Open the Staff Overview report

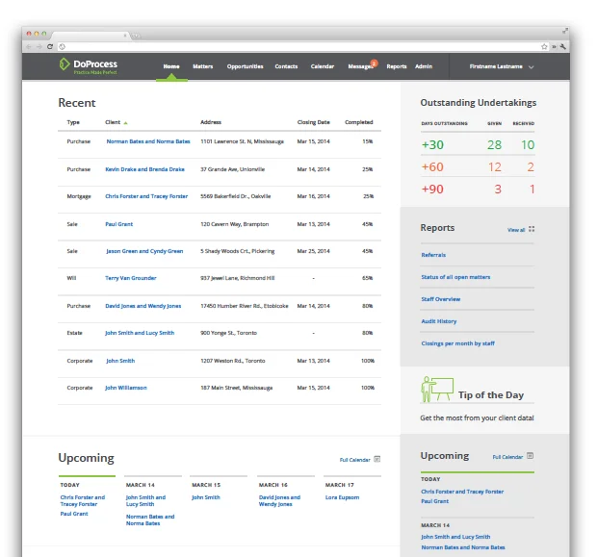[441, 299]
